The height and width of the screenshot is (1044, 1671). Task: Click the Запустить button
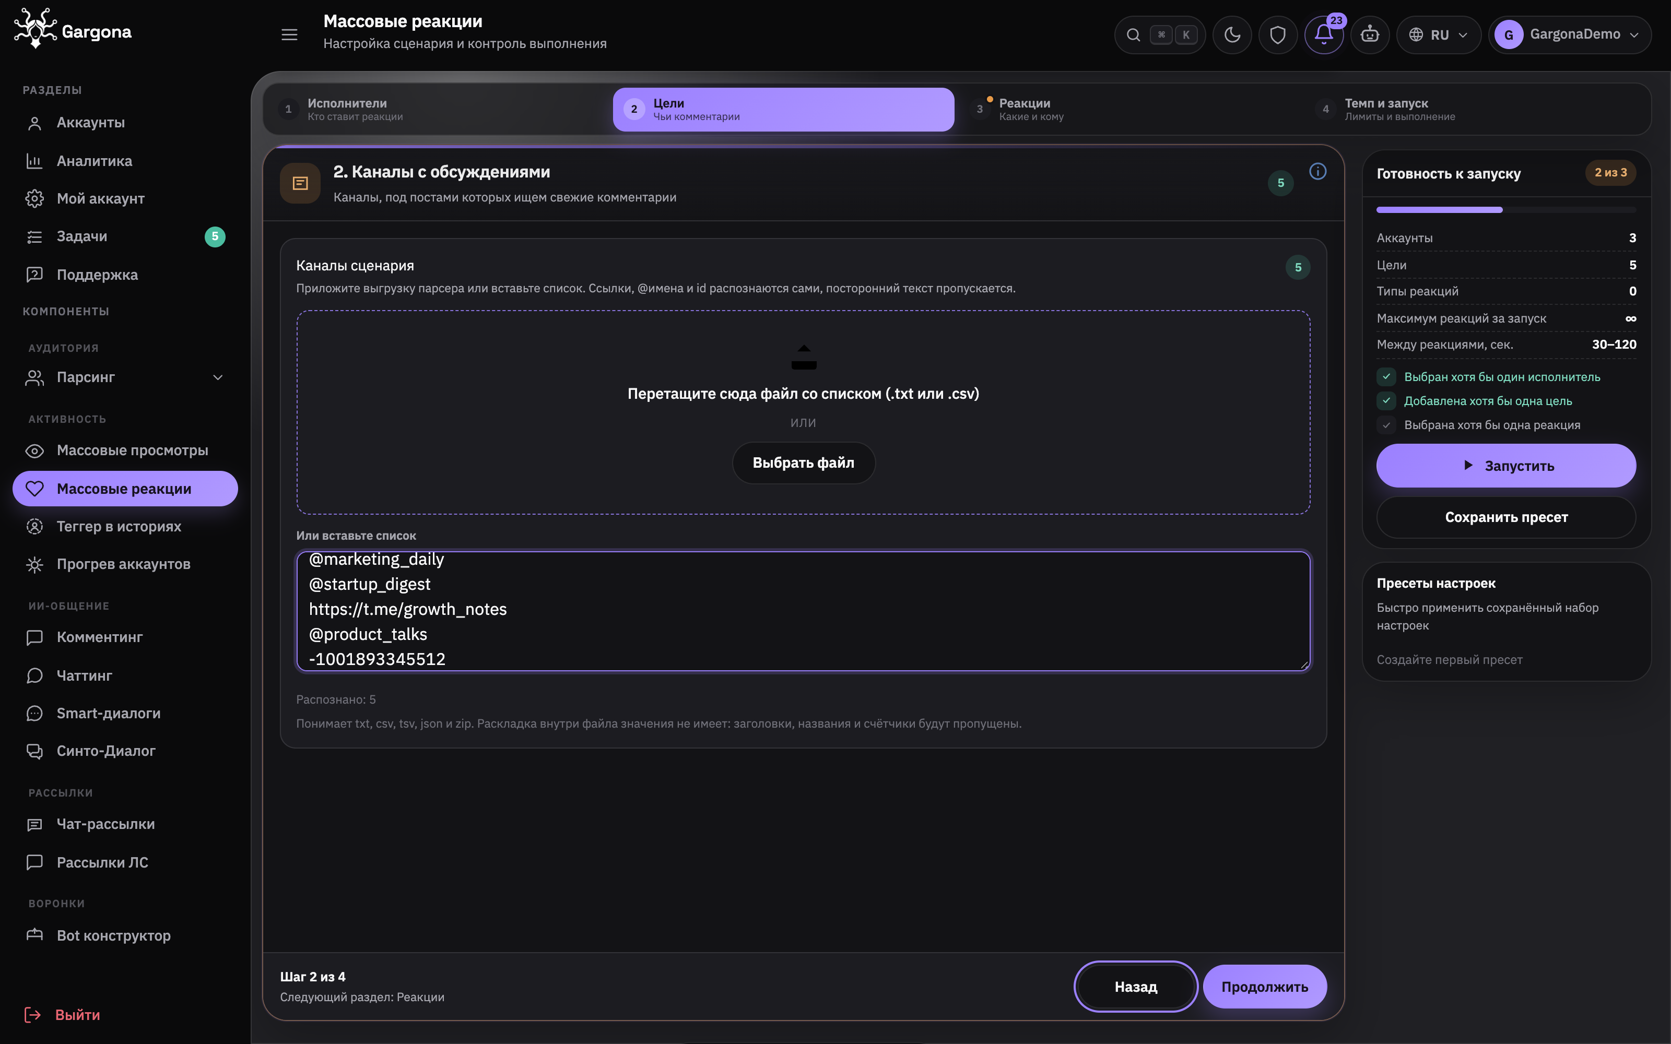[x=1506, y=466]
